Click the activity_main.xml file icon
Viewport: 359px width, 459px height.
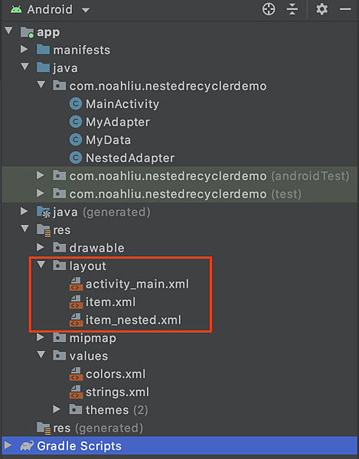(76, 284)
